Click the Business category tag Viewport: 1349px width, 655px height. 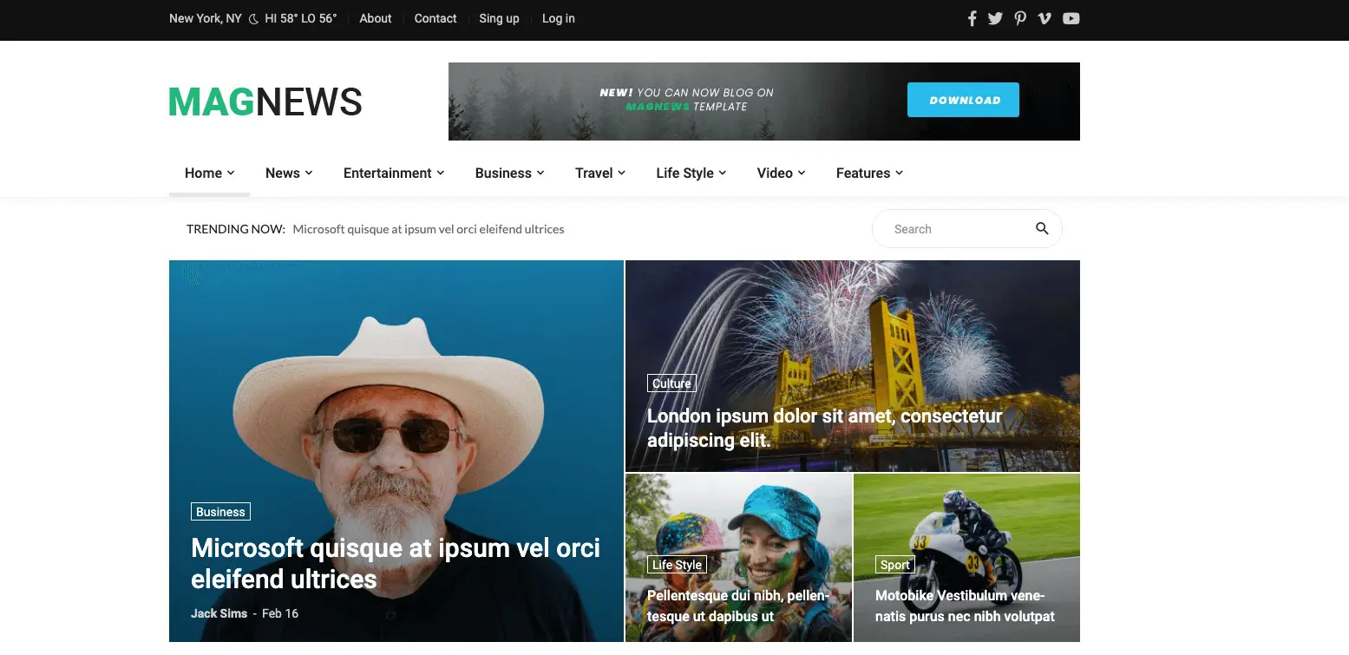point(220,512)
